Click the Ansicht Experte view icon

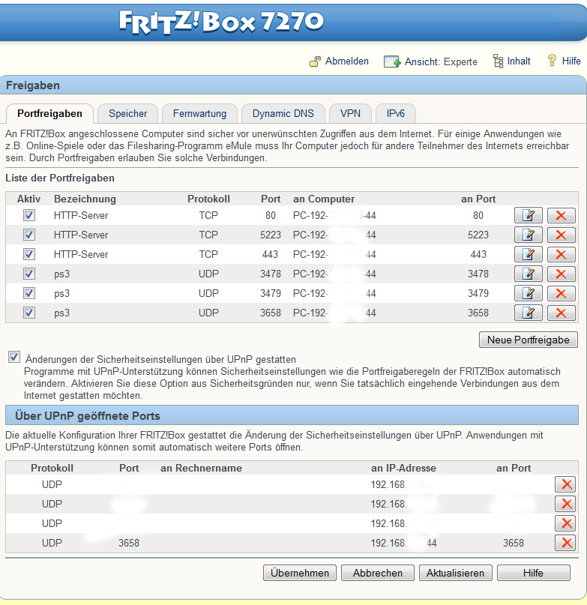pos(392,61)
